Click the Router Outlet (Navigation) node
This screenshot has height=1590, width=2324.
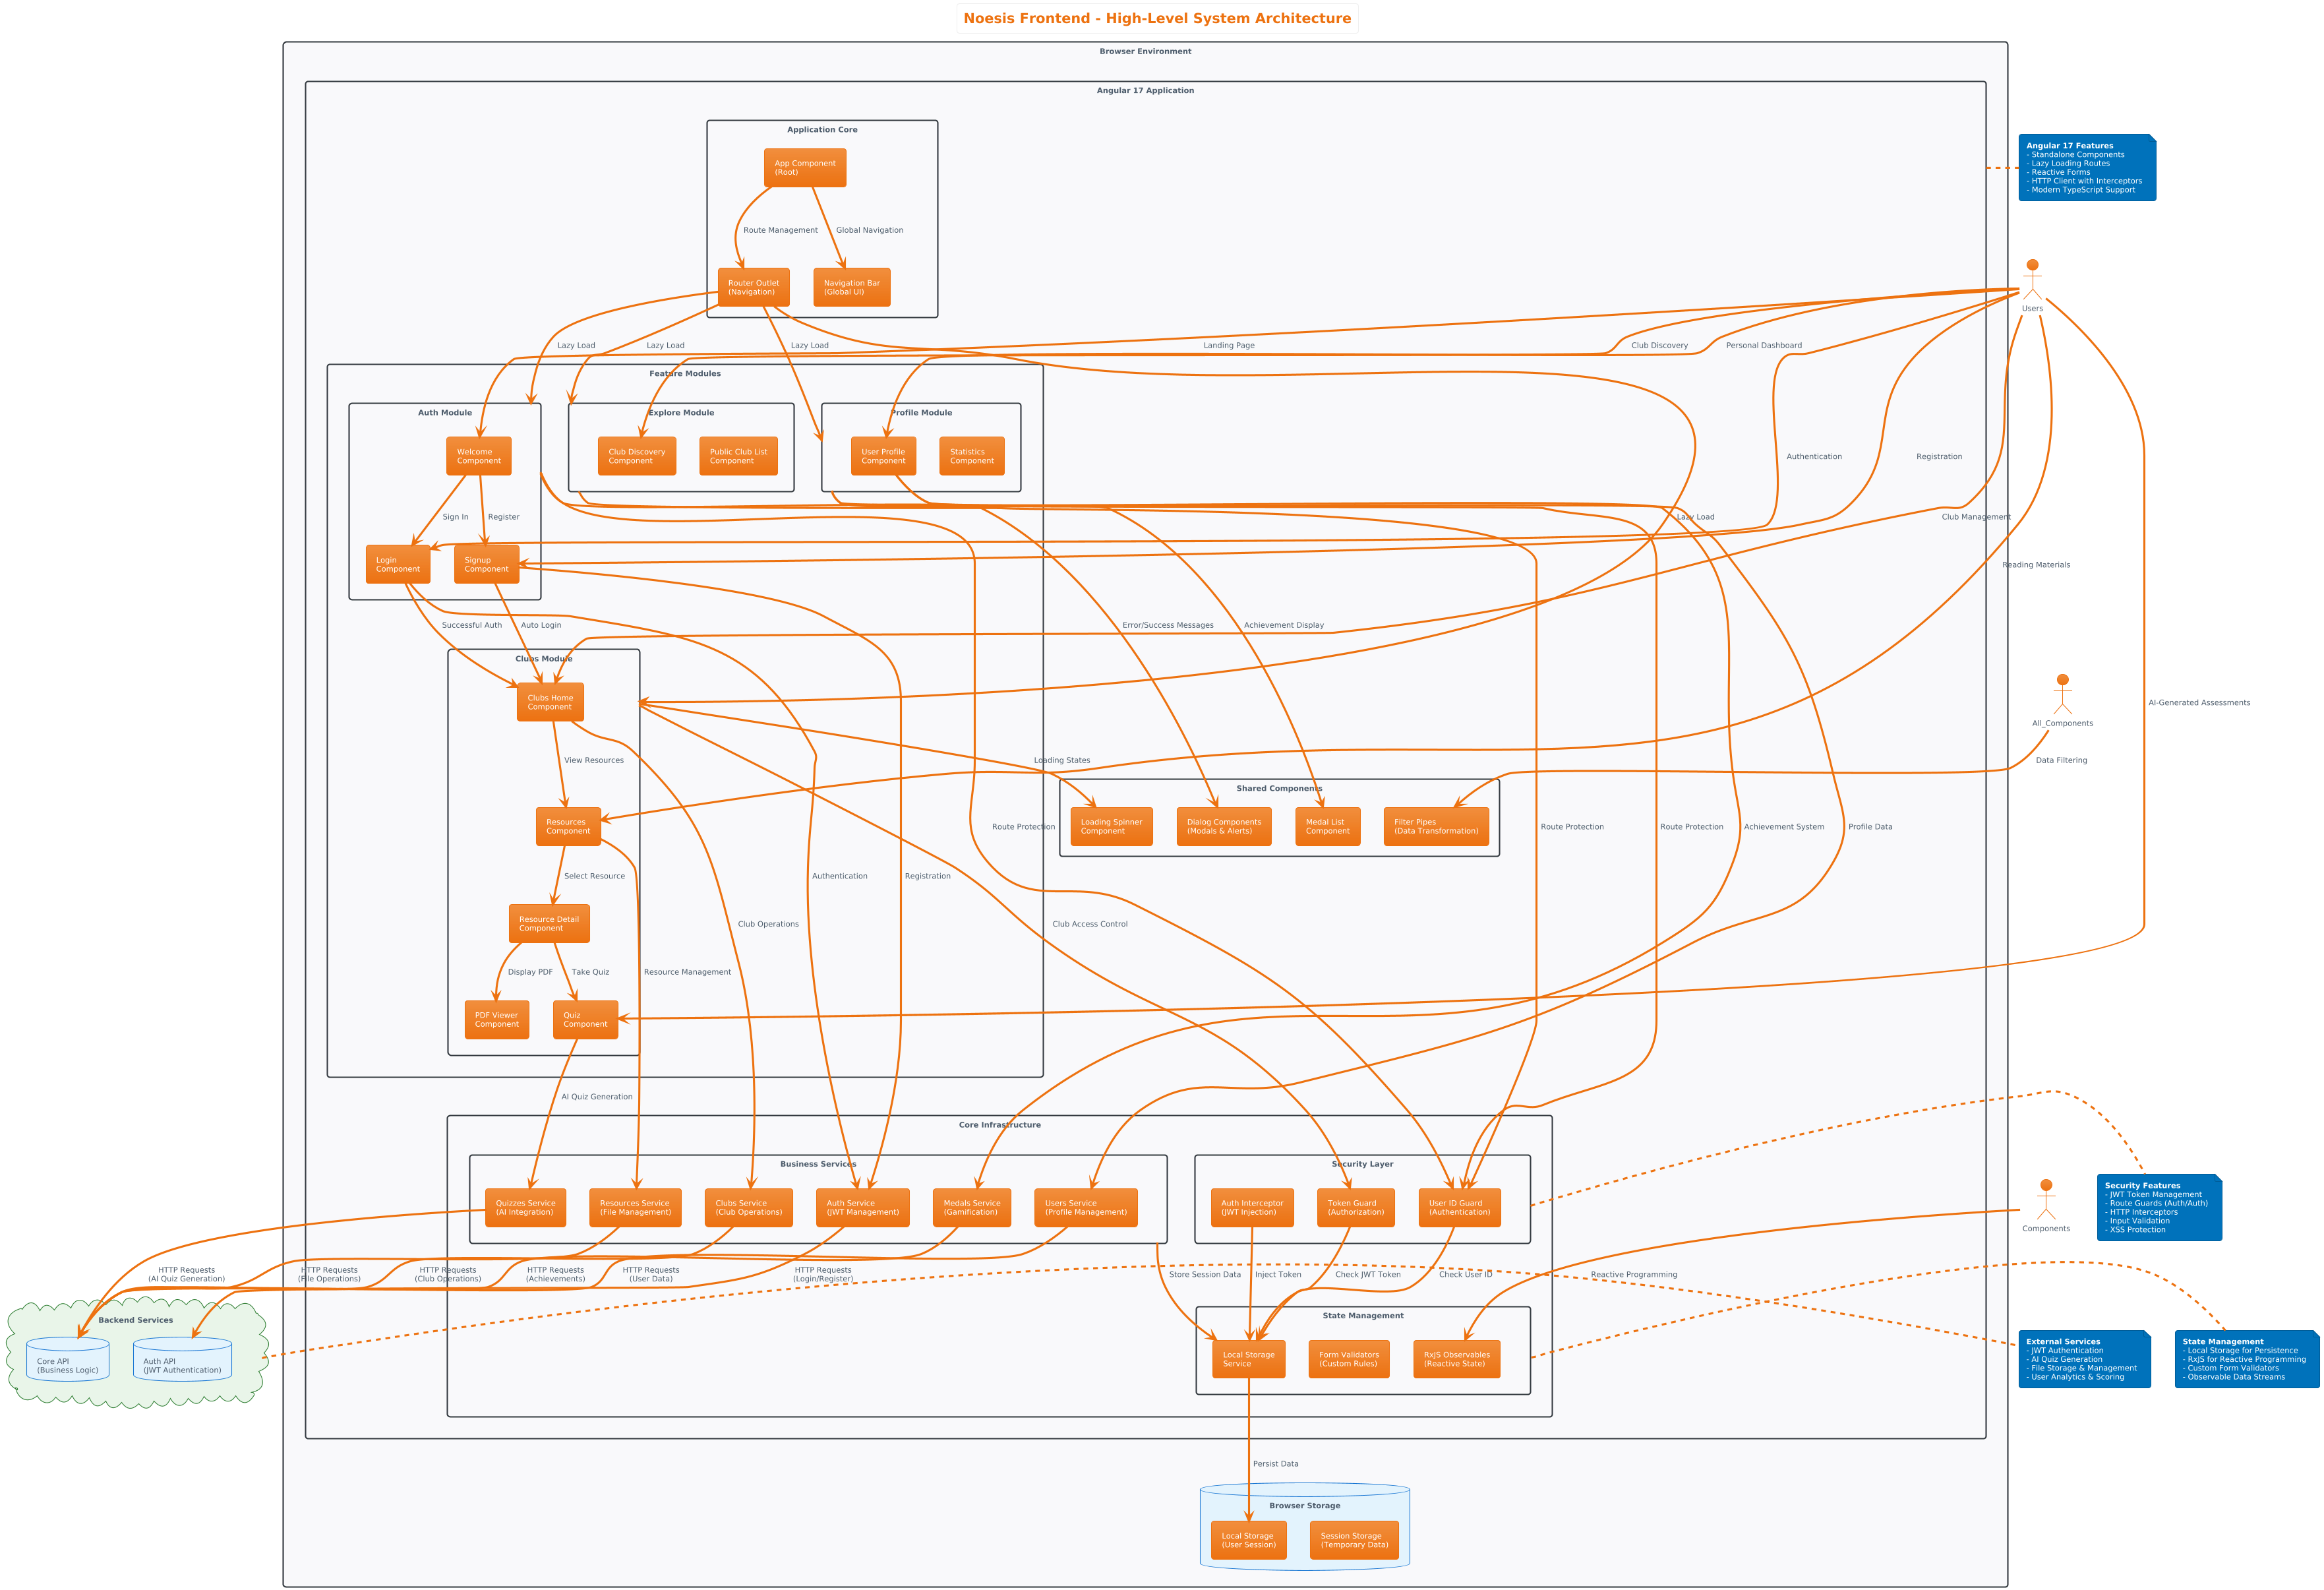coord(754,287)
